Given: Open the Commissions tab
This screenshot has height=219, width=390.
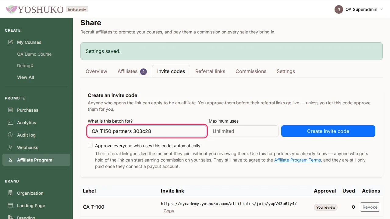Looking at the screenshot, I should pyautogui.click(x=251, y=71).
